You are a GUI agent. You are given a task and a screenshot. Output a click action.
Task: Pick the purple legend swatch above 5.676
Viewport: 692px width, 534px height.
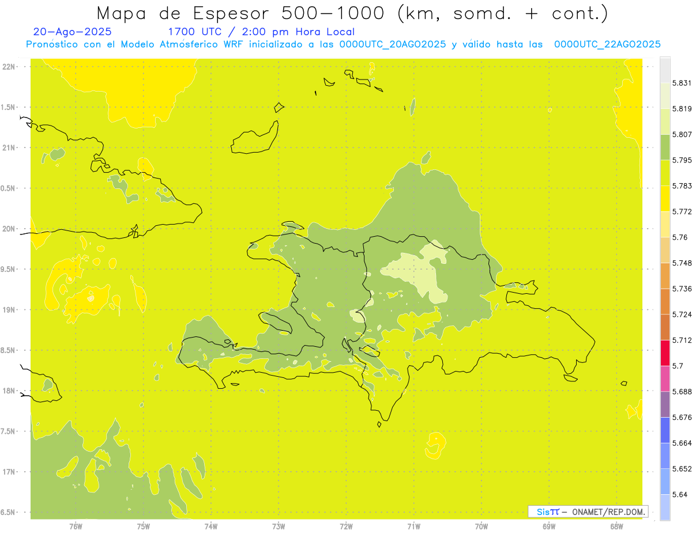pyautogui.click(x=665, y=404)
